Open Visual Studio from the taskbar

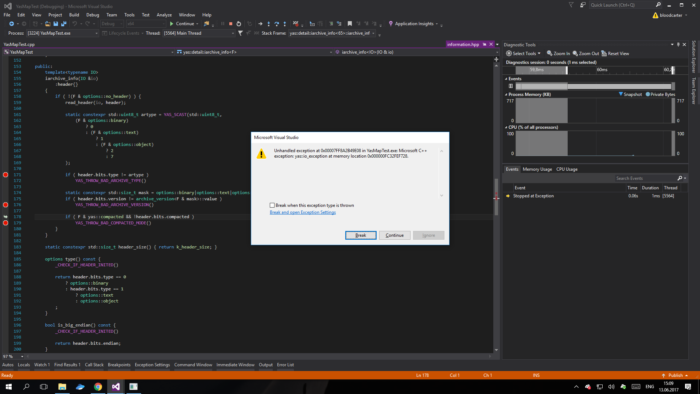116,387
